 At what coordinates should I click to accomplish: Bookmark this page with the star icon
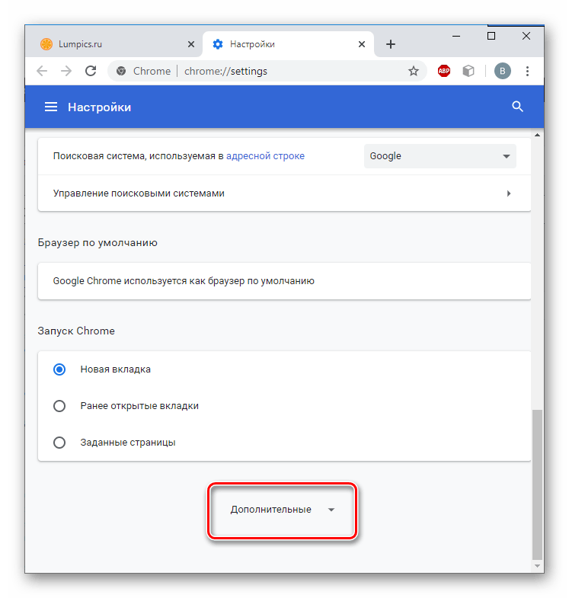coord(414,71)
